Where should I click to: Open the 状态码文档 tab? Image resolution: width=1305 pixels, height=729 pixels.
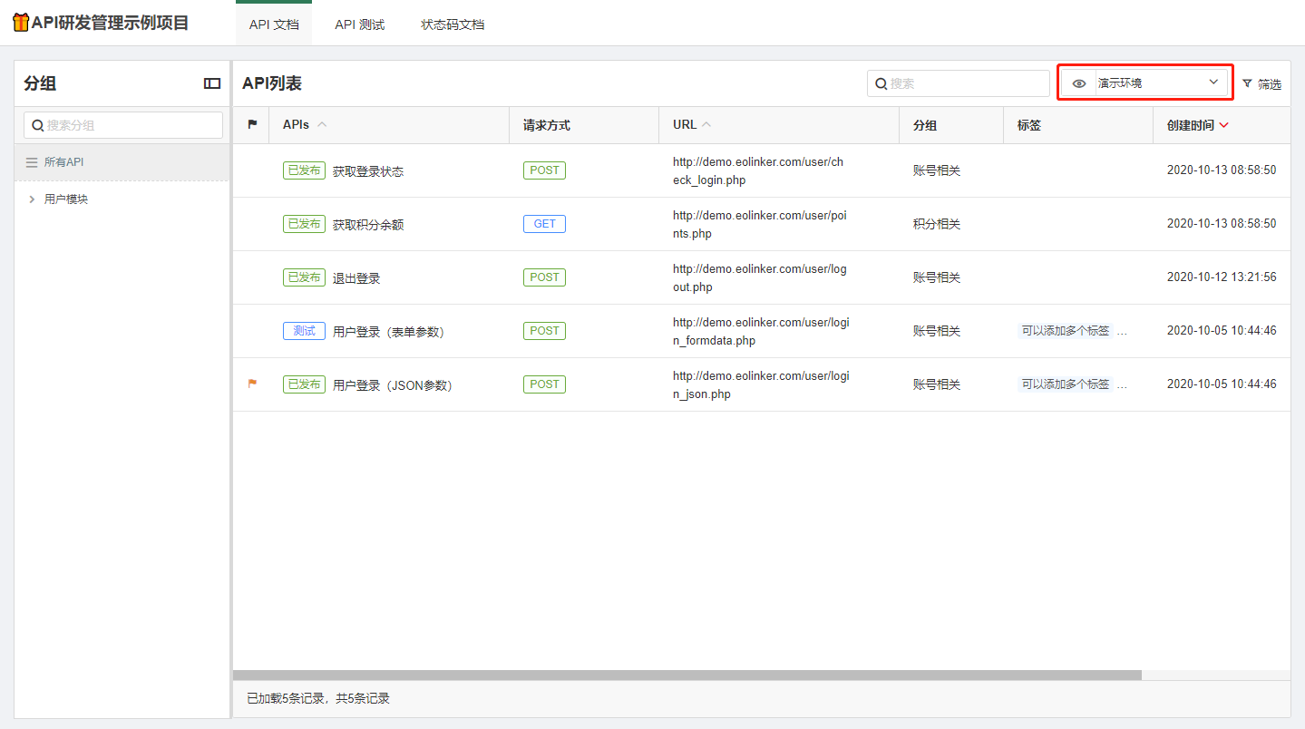tap(453, 24)
